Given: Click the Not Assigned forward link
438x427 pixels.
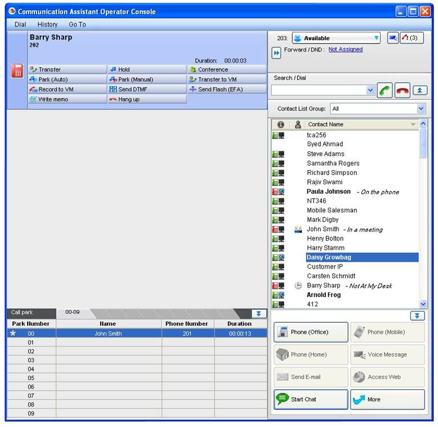Looking at the screenshot, I should (x=346, y=50).
